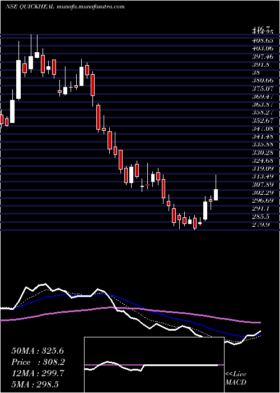
Task: Click the 302.29 price level label
Action: [263, 193]
